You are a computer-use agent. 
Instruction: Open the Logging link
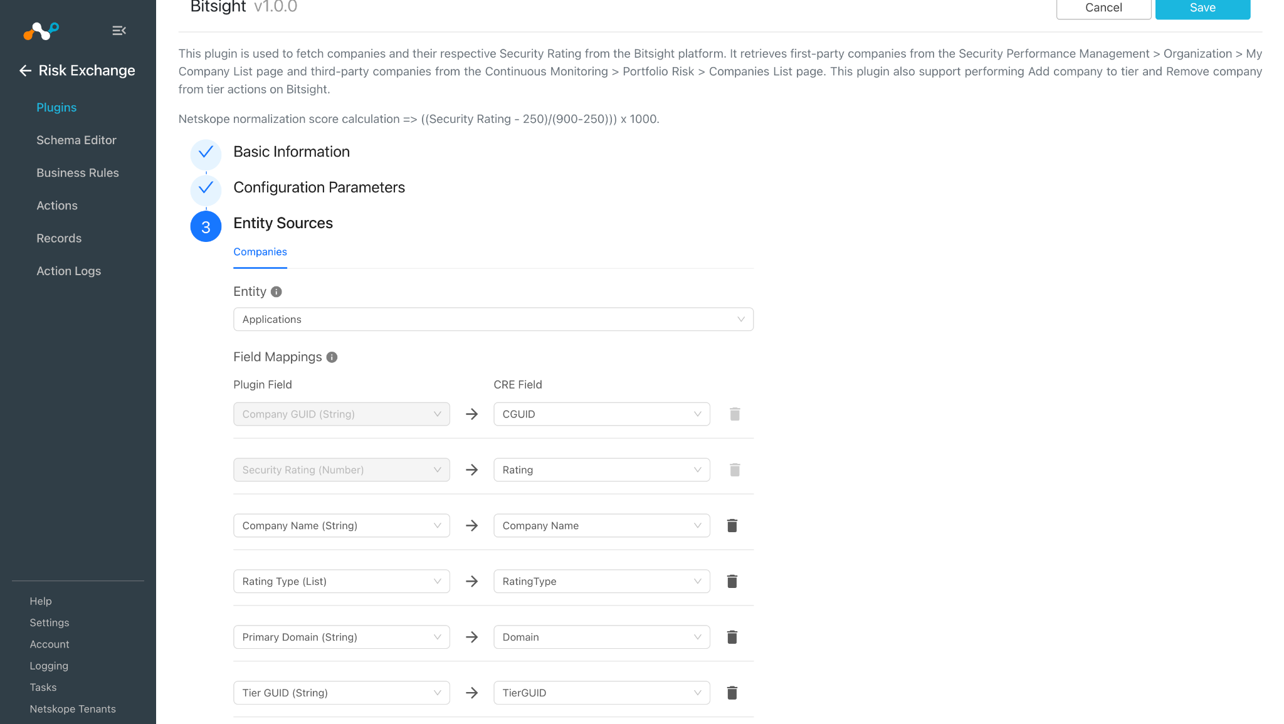coord(49,666)
